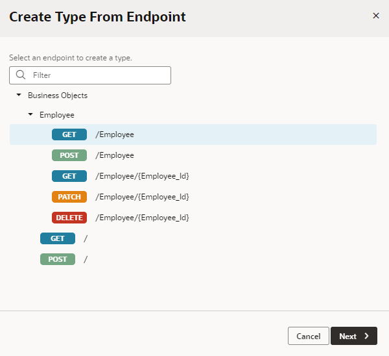Click the red DELETE method badge
The height and width of the screenshot is (356, 389).
(x=69, y=218)
